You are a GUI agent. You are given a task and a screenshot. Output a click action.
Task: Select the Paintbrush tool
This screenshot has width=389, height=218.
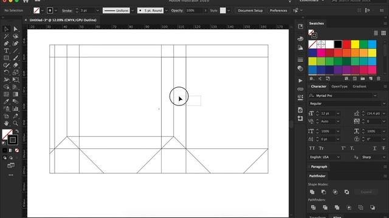[x=16, y=58]
